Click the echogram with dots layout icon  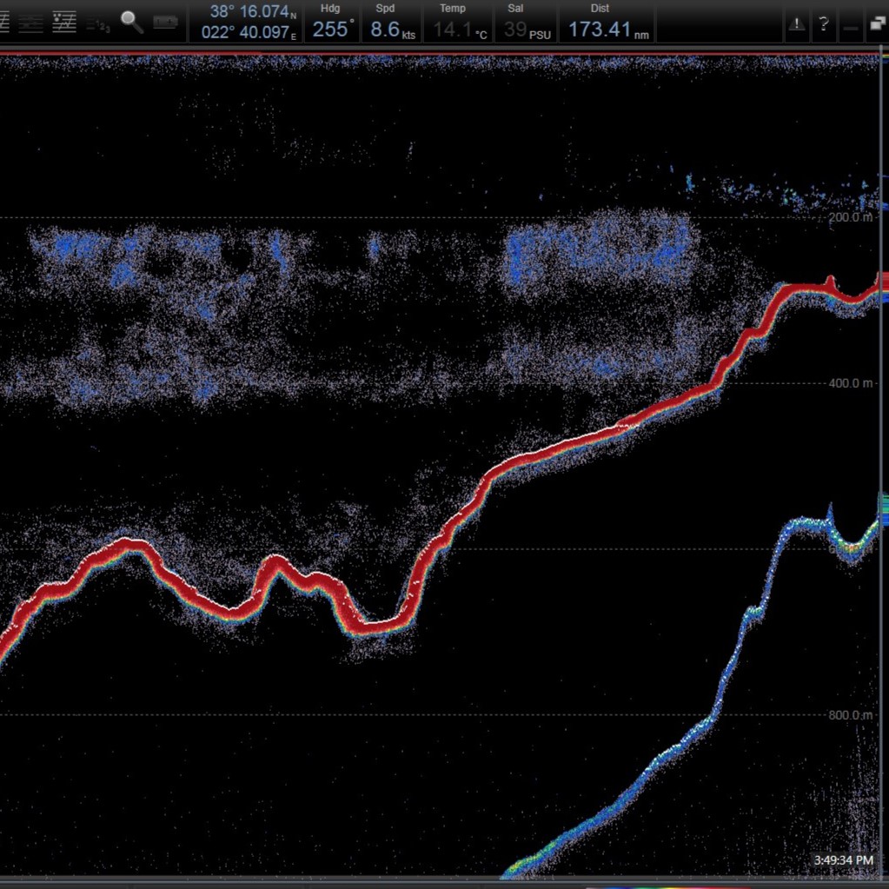[x=64, y=23]
